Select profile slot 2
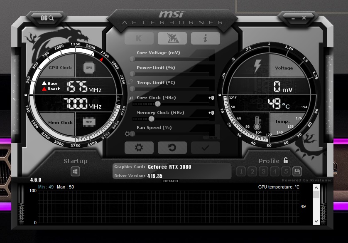The image size is (348, 243). click(252, 171)
